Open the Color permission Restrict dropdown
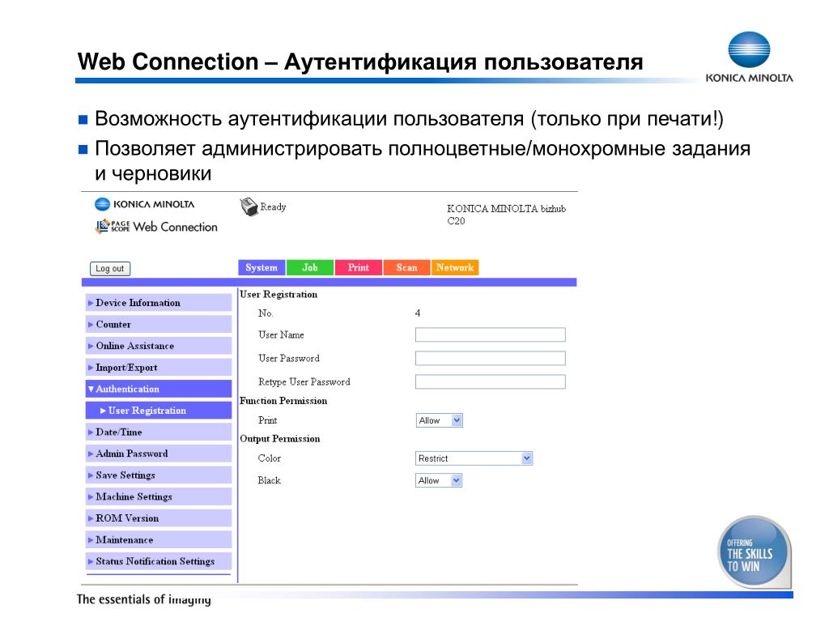Image resolution: width=829 pixels, height=622 pixels. tap(474, 458)
